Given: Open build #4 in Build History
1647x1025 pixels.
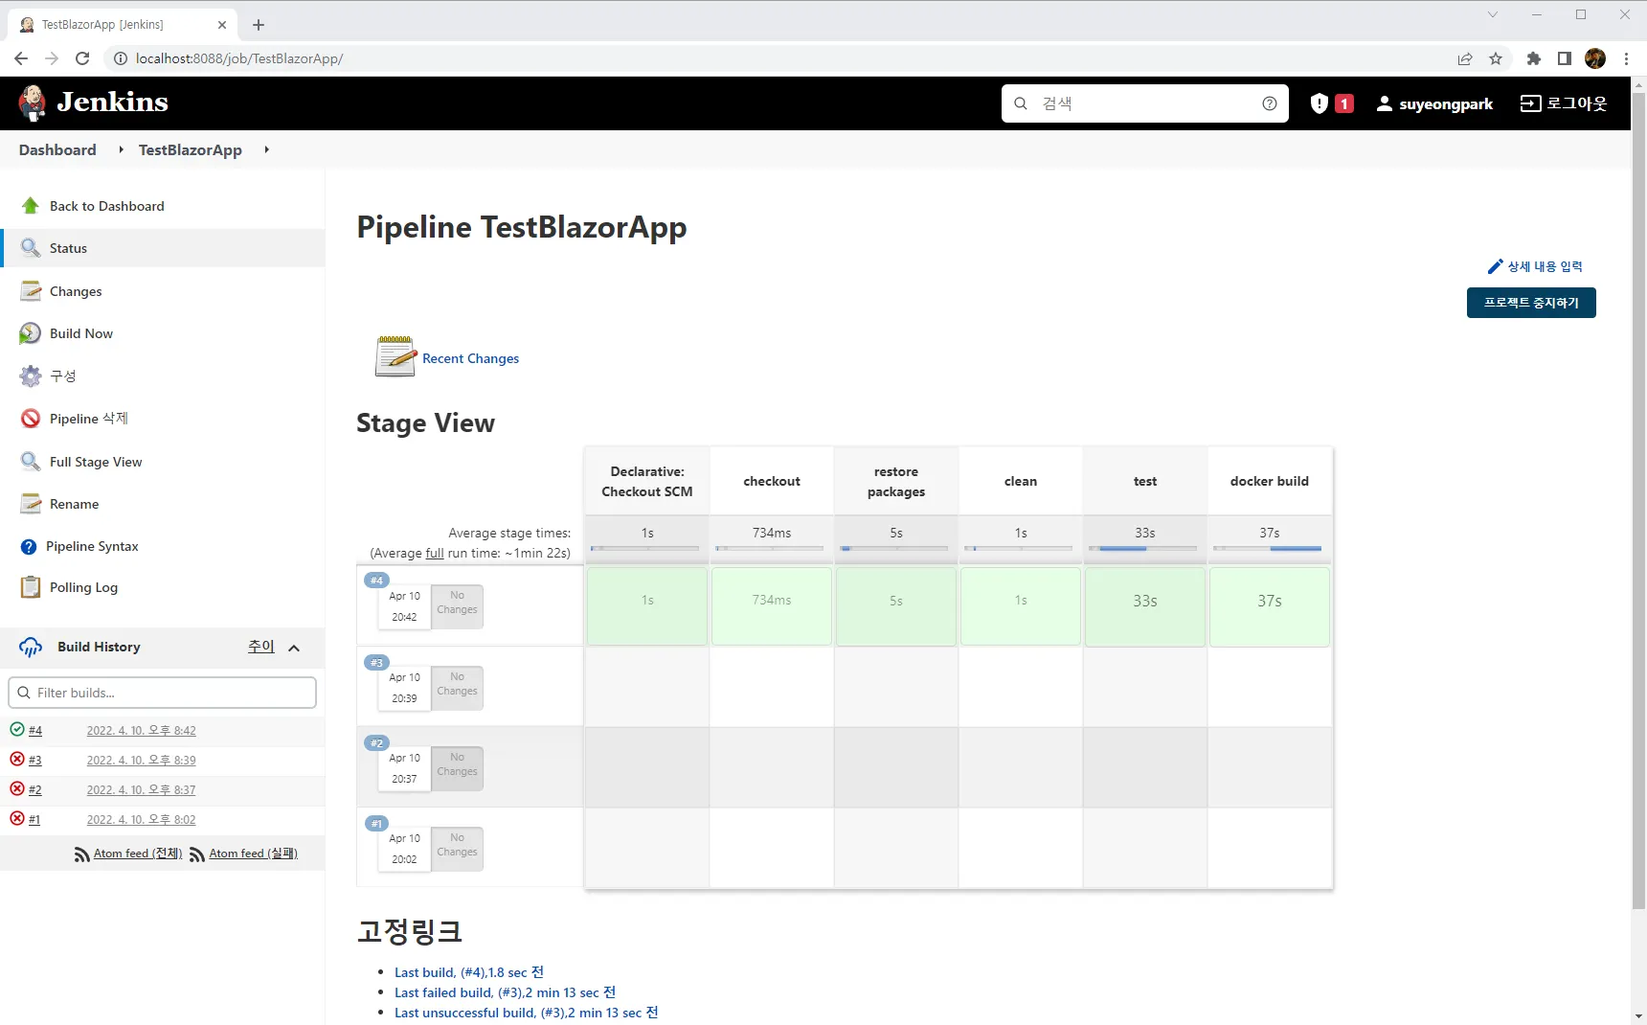Looking at the screenshot, I should click(x=35, y=731).
